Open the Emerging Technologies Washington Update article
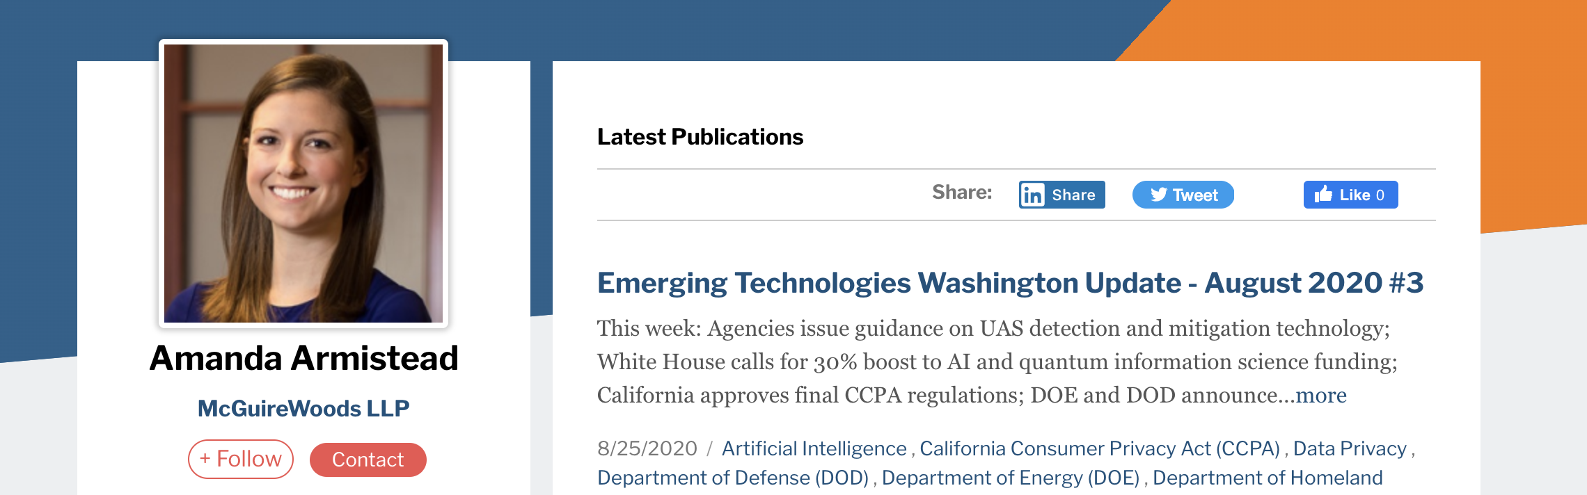This screenshot has width=1587, height=495. click(1010, 283)
